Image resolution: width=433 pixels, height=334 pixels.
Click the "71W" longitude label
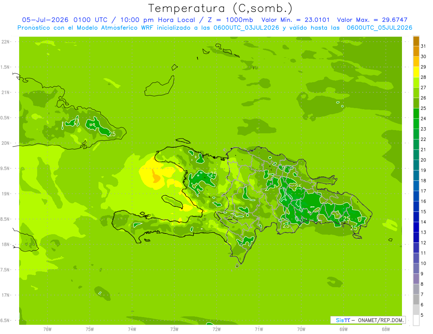pos(259,329)
